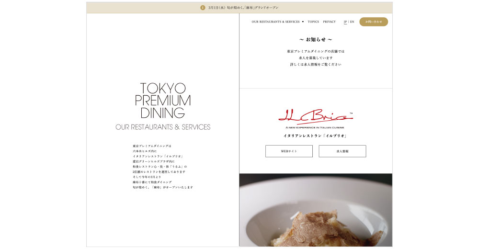Screen dimensions: 479x249
Task: Open the TOPICS menu item
Action: 313,22
